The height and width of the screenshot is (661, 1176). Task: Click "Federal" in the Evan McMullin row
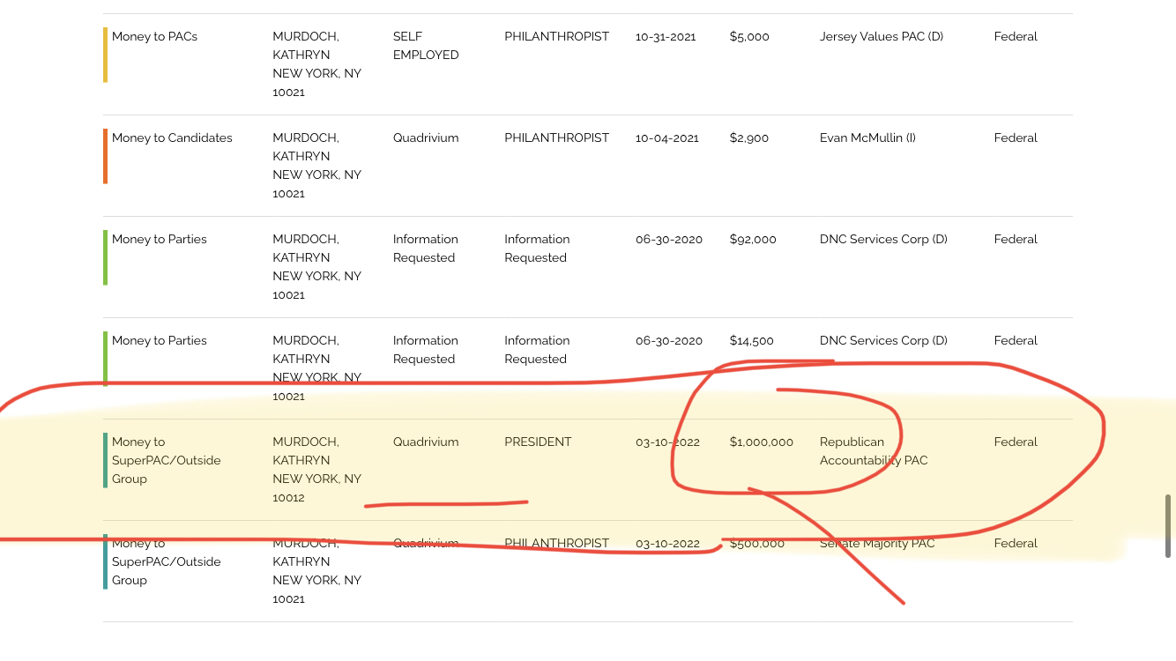1016,138
